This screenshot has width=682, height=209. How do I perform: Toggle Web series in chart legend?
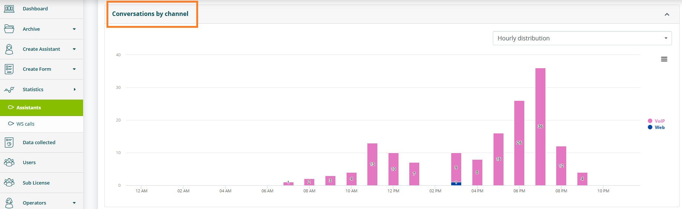click(x=656, y=127)
